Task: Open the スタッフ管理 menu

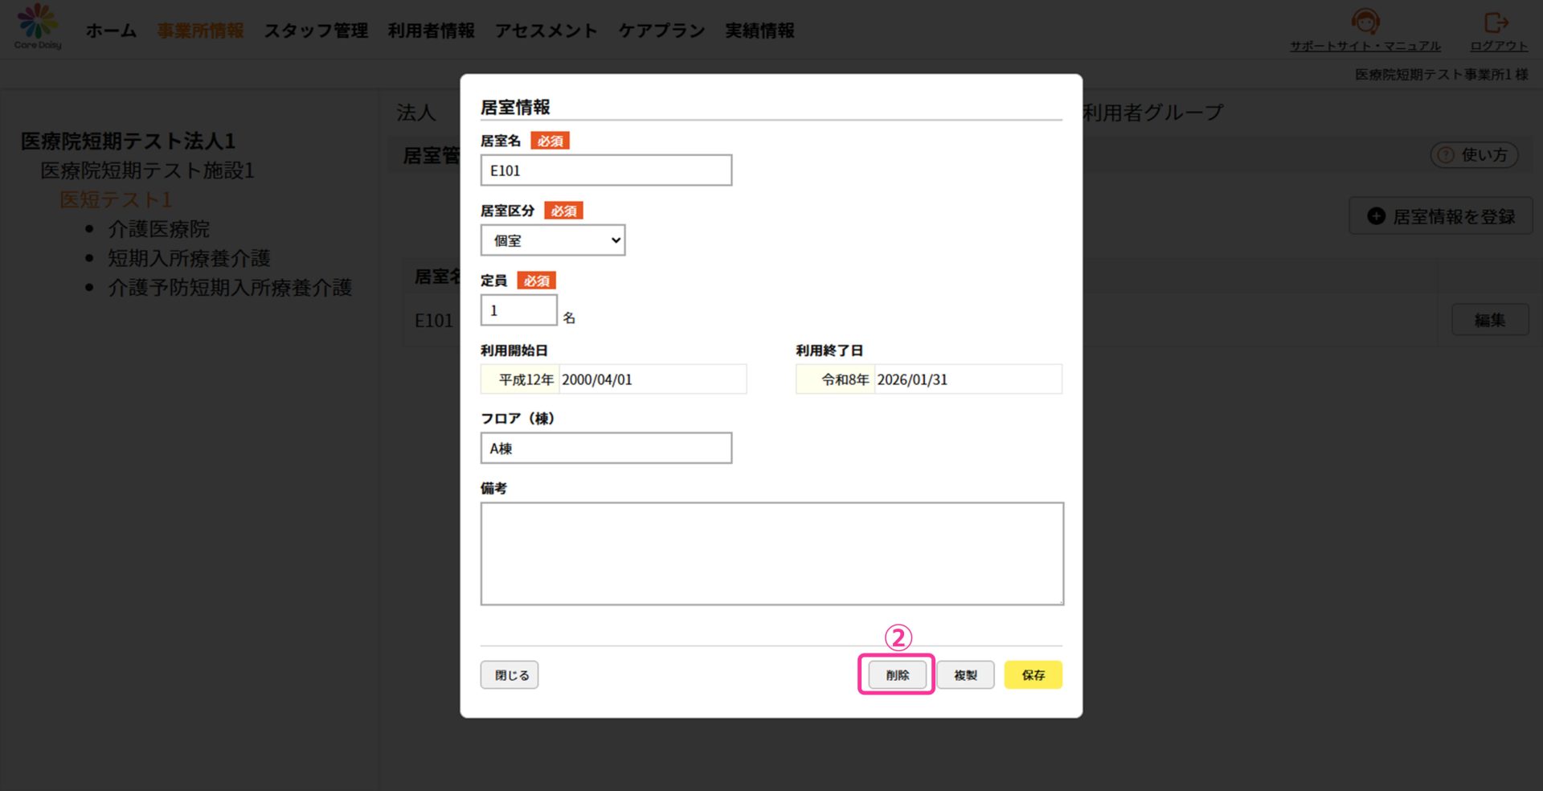Action: [x=316, y=31]
